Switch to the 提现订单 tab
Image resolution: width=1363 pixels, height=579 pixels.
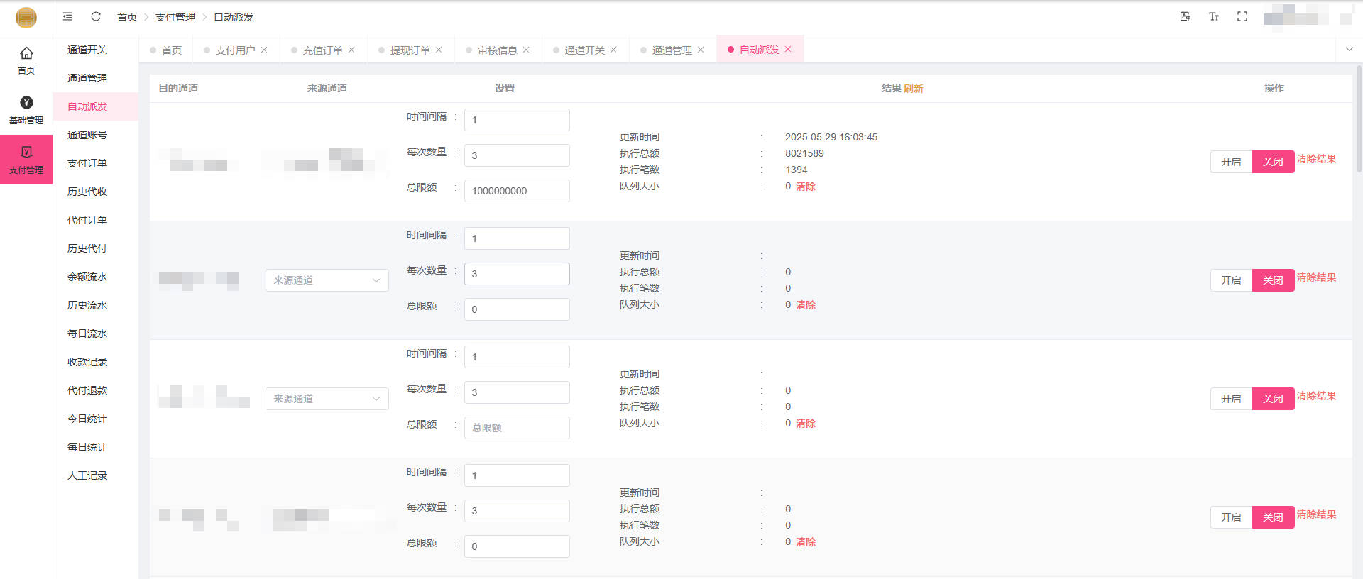(x=410, y=50)
